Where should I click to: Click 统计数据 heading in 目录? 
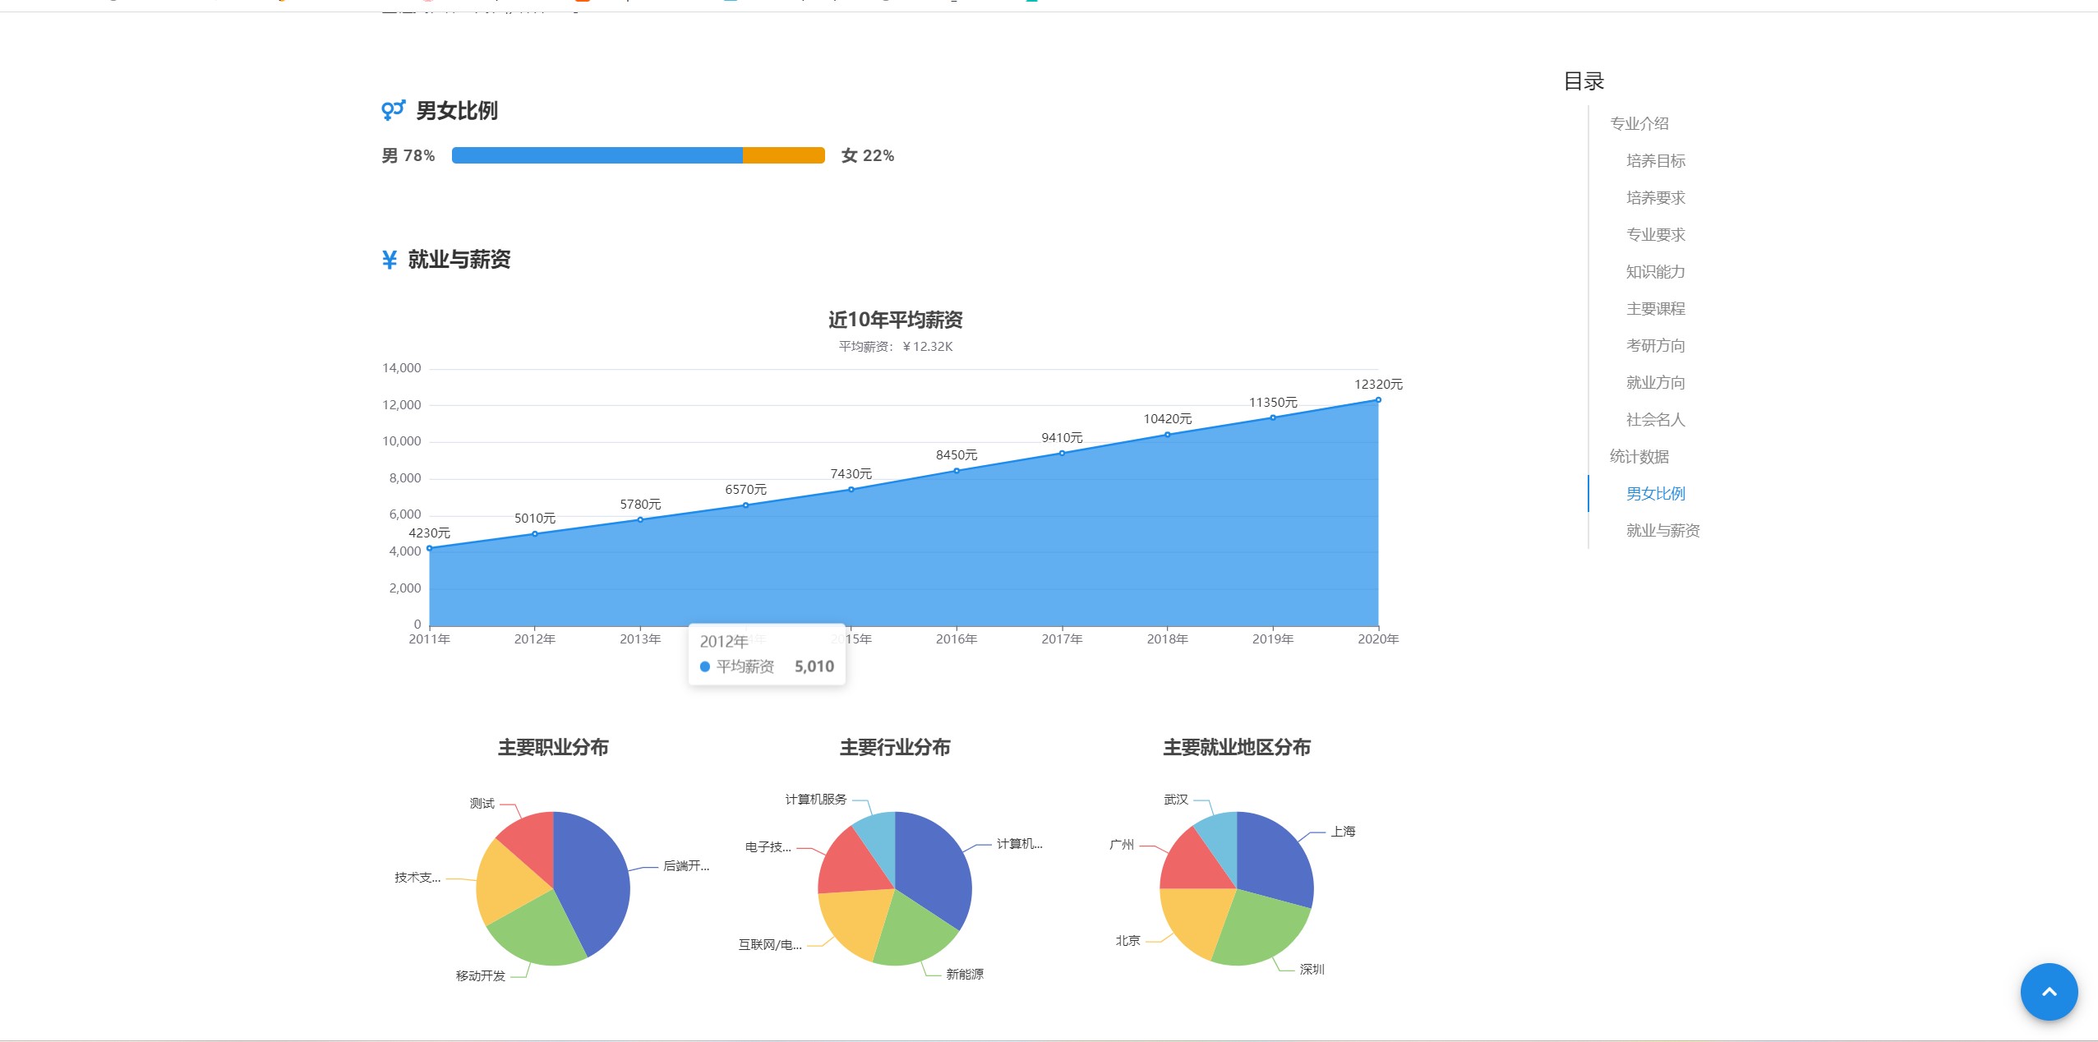coord(1639,456)
